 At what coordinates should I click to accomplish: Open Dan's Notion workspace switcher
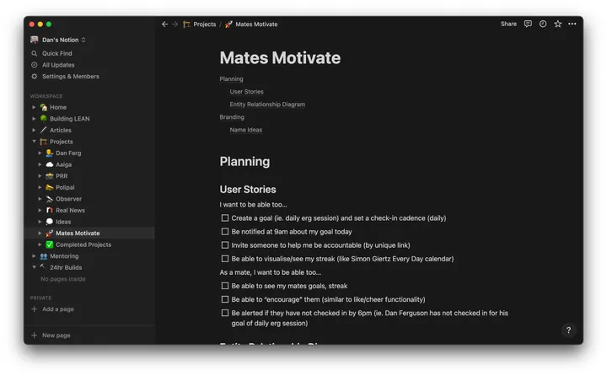(58, 40)
